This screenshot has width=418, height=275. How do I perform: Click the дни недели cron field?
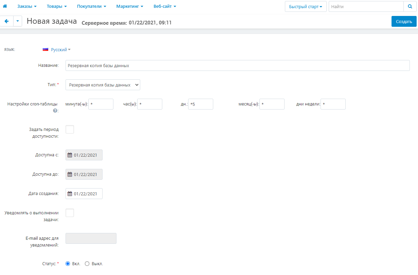tap(333, 104)
